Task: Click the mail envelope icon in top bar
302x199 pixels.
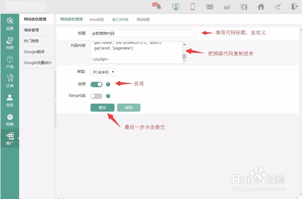Action: [210, 6]
